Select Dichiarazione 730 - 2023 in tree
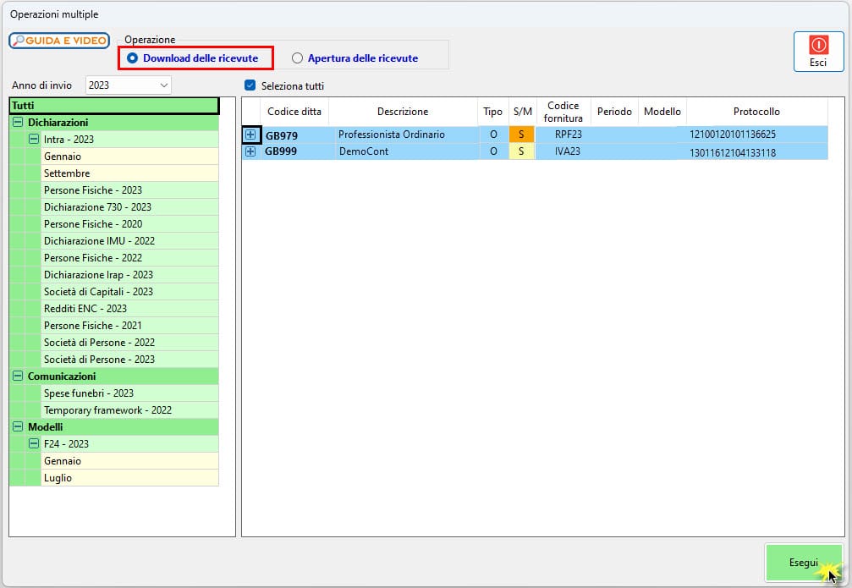Image resolution: width=852 pixels, height=588 pixels. (x=97, y=207)
